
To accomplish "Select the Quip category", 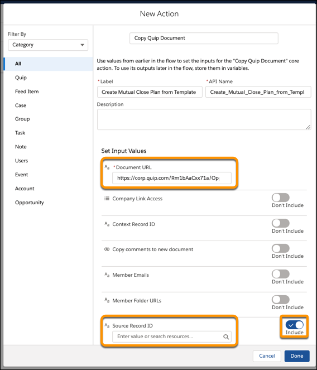I will (x=21, y=78).
